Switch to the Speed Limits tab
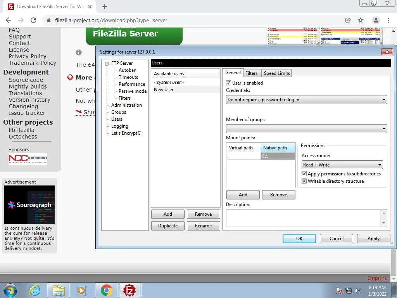Screen dimensions: 397x298 (x=277, y=73)
